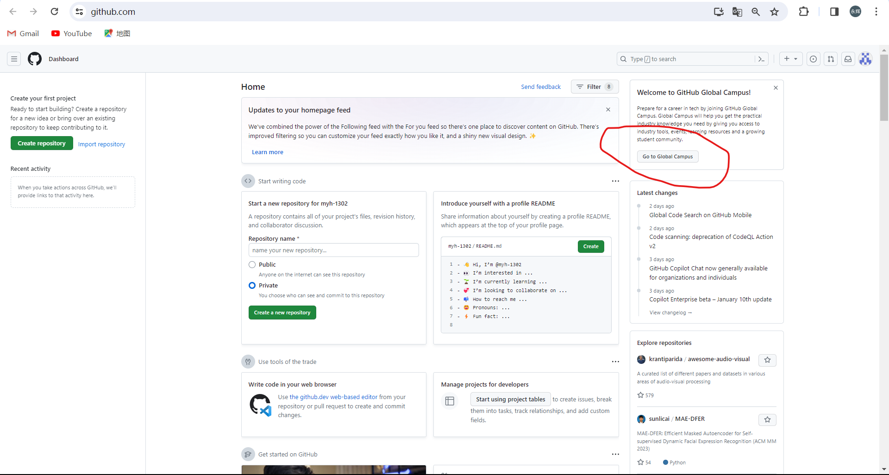Viewport: 889px width, 475px height.
Task: Open Copilot Enterprise beta January 10th update
Action: [710, 299]
